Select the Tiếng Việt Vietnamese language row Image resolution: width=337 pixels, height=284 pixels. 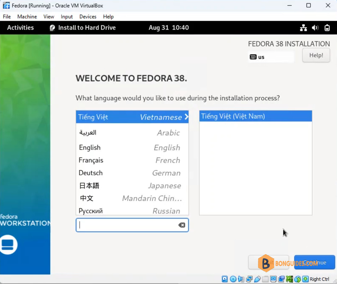(132, 117)
